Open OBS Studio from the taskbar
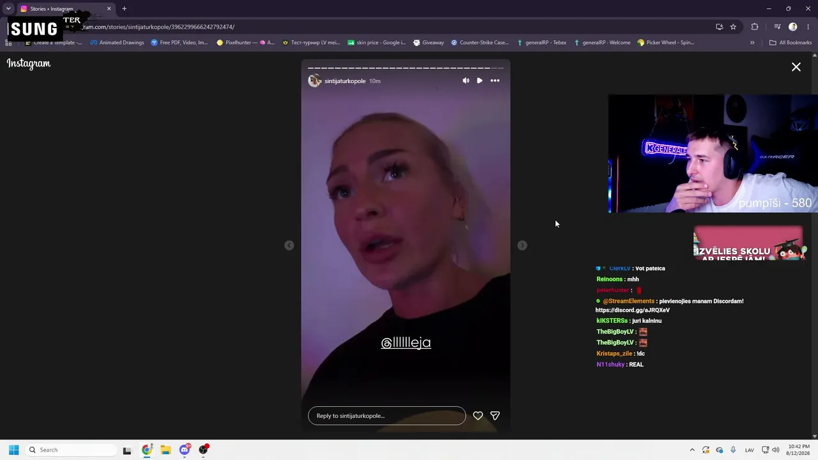This screenshot has width=818, height=460. [204, 450]
